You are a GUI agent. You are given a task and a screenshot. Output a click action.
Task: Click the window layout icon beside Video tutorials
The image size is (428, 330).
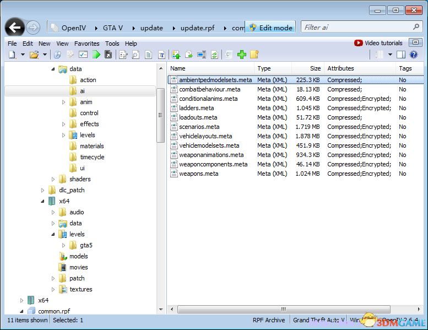click(415, 42)
